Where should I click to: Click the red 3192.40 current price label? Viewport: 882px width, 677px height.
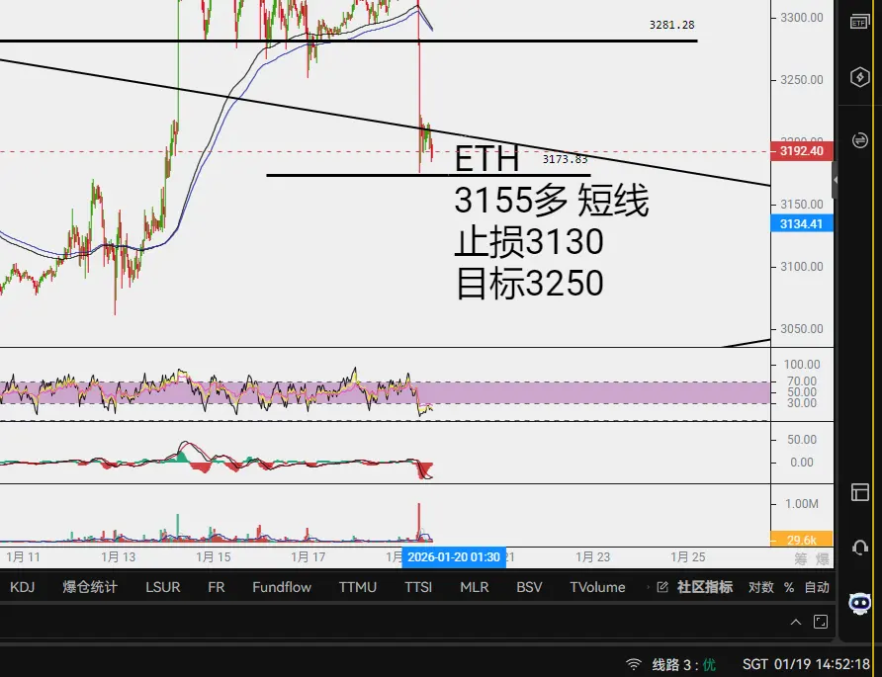coord(802,151)
